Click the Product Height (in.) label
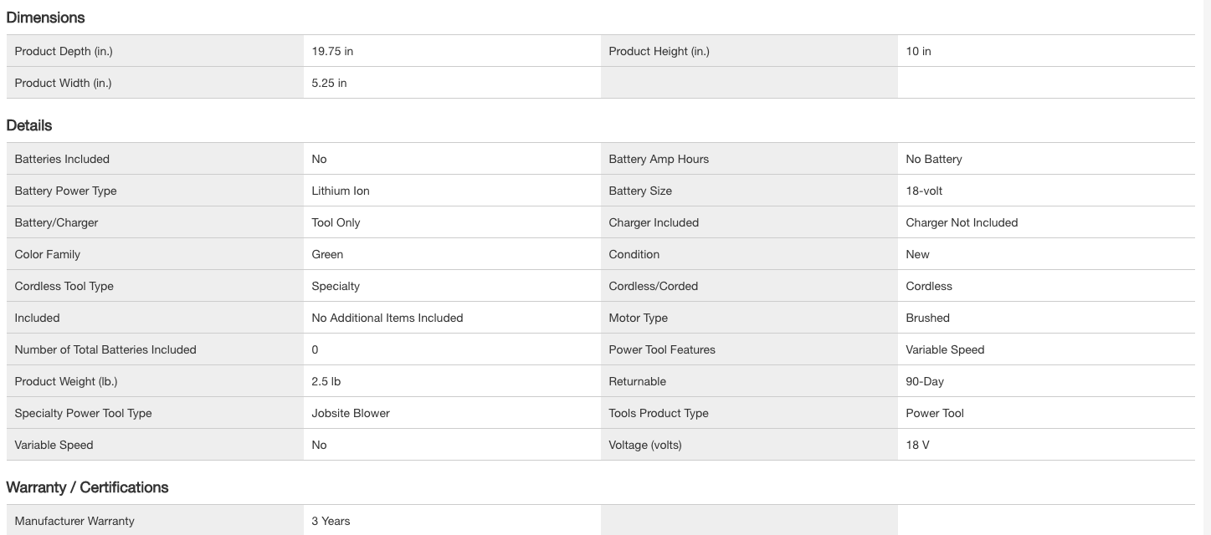This screenshot has width=1211, height=535. [659, 51]
